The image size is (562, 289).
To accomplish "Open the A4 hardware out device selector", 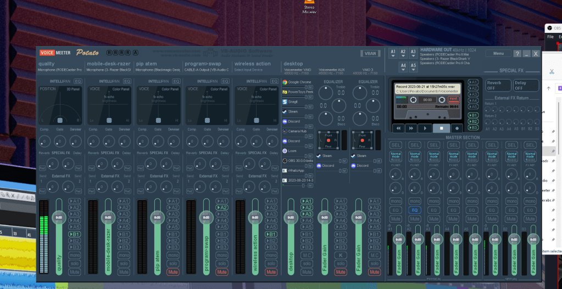I will click(403, 67).
